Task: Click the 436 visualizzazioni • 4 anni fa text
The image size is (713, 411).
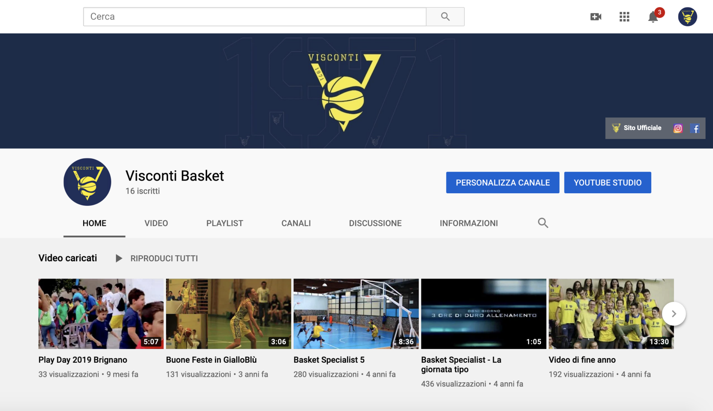Action: 472,384
